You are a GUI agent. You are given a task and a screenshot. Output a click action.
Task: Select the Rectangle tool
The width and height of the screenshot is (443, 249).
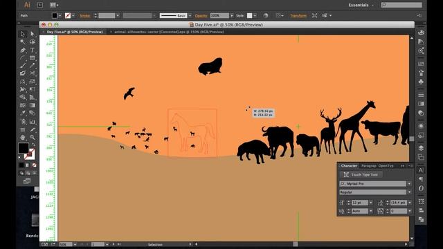pos(33,58)
